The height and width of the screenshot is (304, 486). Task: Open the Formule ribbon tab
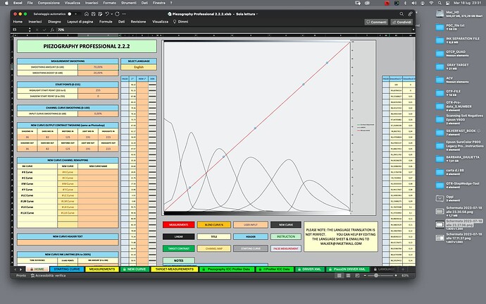click(x=106, y=22)
